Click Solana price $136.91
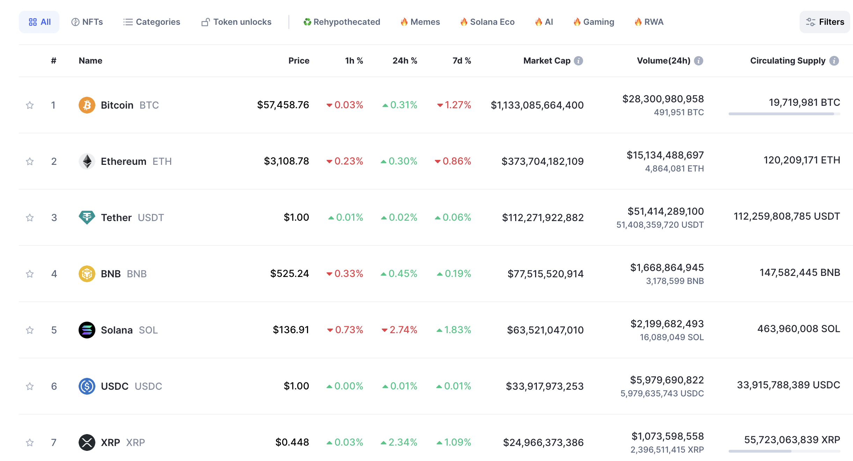Image resolution: width=853 pixels, height=461 pixels. pyautogui.click(x=291, y=330)
